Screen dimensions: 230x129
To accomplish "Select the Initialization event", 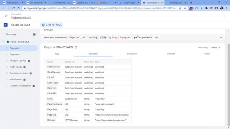I will point(16,80).
